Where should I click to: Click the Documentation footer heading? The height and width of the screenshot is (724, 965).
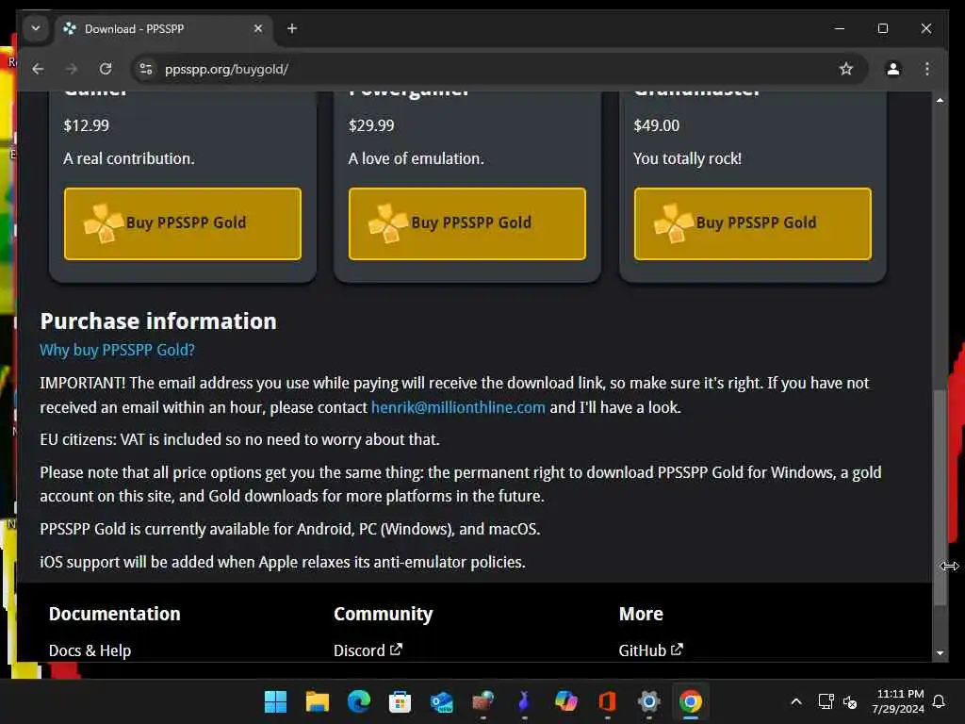pyautogui.click(x=114, y=614)
